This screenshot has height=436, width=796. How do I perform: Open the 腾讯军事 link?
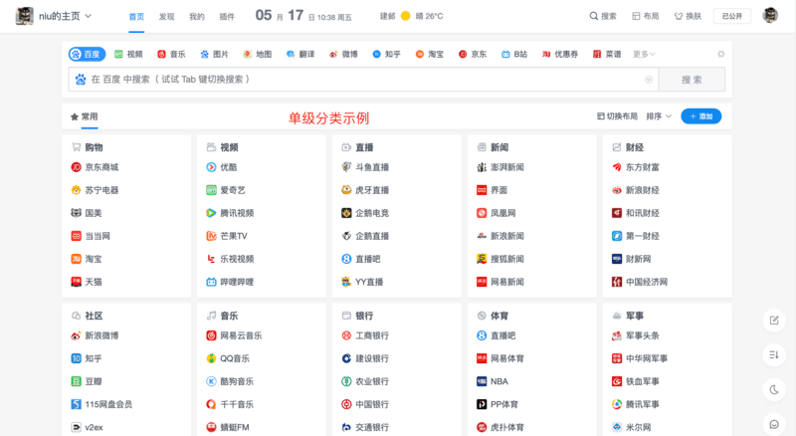click(636, 404)
